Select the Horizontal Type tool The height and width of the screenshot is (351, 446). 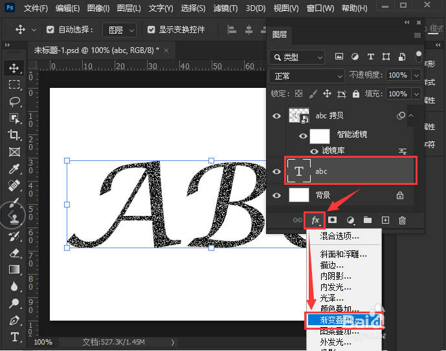coord(14,337)
